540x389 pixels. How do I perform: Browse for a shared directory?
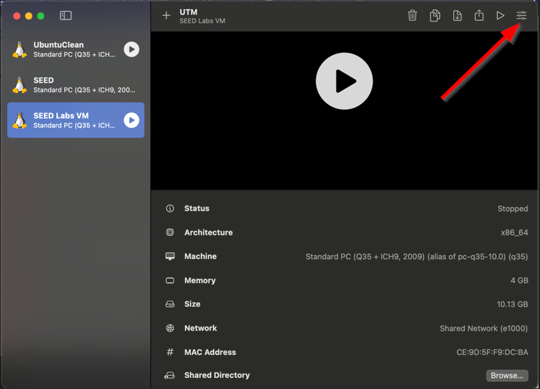point(507,375)
